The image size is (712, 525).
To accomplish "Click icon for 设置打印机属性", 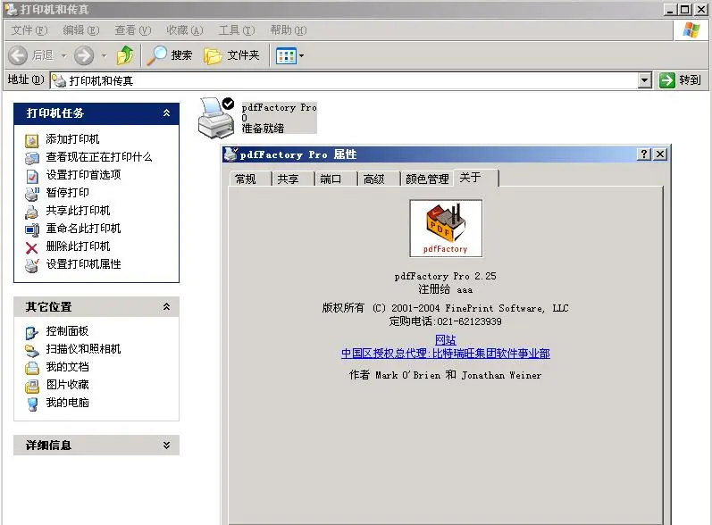I will pyautogui.click(x=31, y=265).
